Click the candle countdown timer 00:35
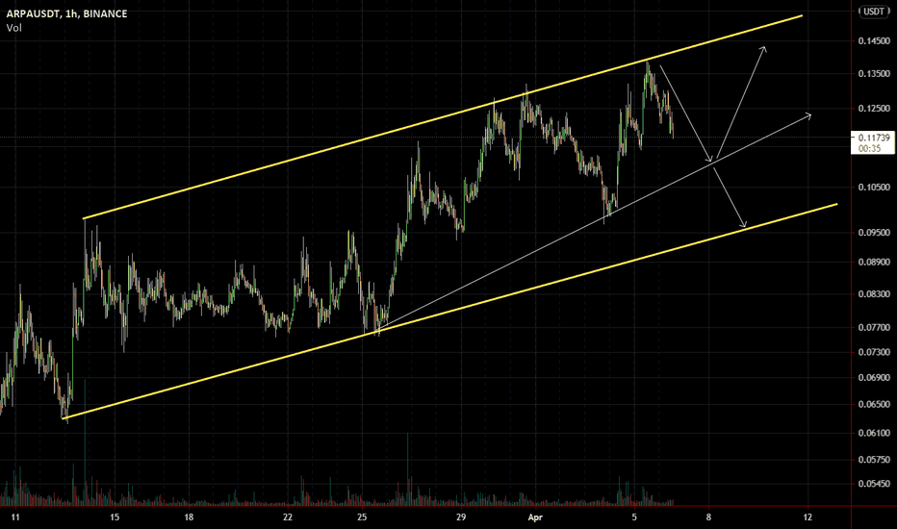 pos(870,148)
